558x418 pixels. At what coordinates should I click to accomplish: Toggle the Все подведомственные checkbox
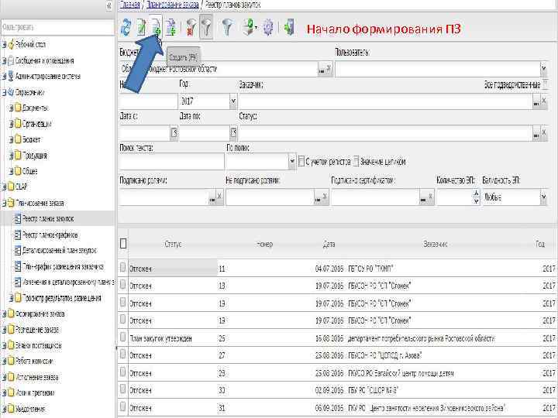pyautogui.click(x=545, y=85)
